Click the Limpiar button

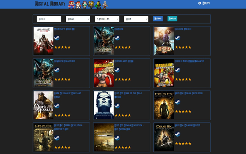coord(172,18)
